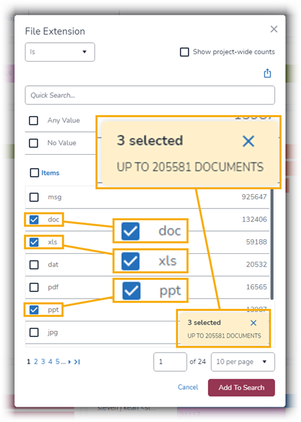This screenshot has width=301, height=422.
Task: Click into the Quick Search field
Action: click(x=150, y=95)
